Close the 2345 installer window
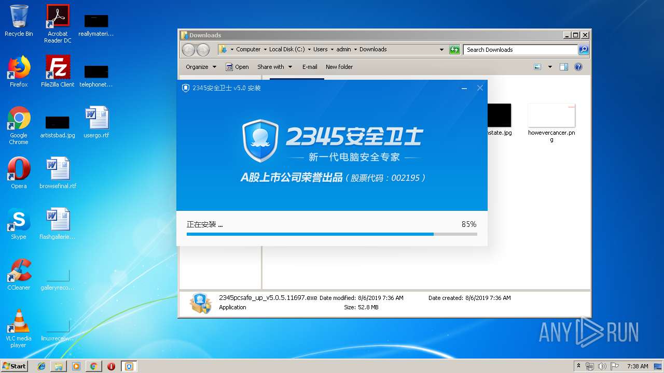Viewport: 664px width, 373px height. (480, 88)
